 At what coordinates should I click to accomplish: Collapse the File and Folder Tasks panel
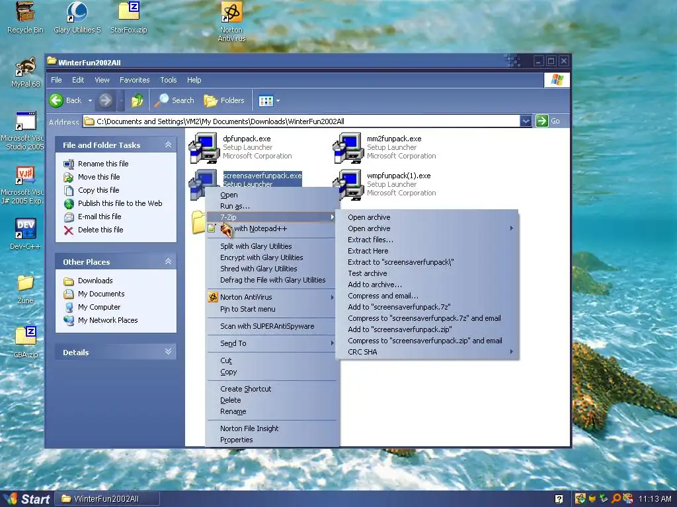click(x=168, y=145)
